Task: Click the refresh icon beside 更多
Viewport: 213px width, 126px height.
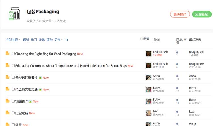Action: coord(67,40)
